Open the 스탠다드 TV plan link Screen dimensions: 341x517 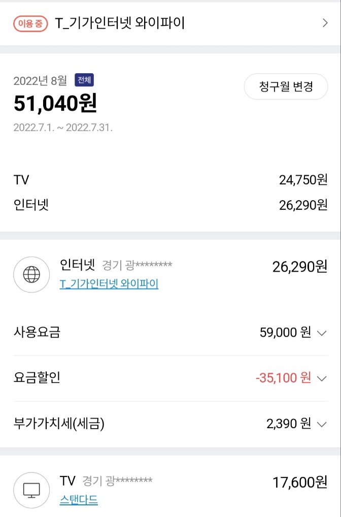[x=79, y=500]
